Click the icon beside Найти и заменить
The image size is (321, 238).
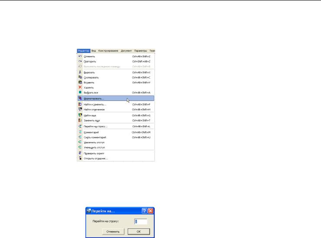pyautogui.click(x=80, y=104)
